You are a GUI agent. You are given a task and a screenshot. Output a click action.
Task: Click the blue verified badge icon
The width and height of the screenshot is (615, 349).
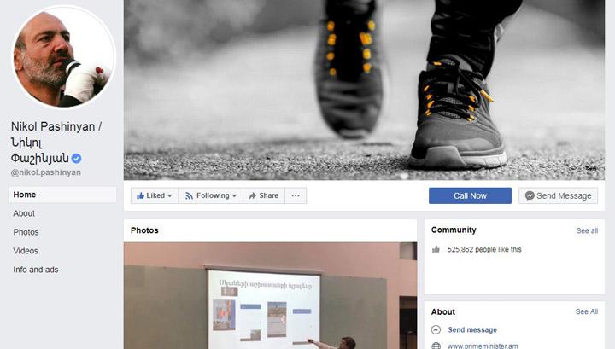coord(77,158)
